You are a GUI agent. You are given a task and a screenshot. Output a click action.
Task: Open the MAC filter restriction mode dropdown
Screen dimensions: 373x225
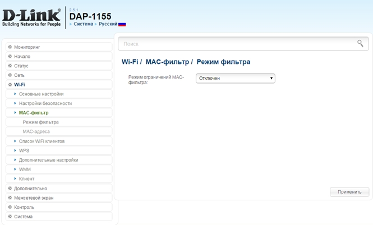pos(235,79)
